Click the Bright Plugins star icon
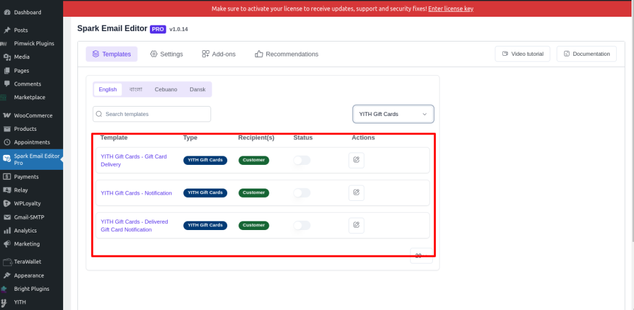This screenshot has width=634, height=310. pyautogui.click(x=4, y=289)
